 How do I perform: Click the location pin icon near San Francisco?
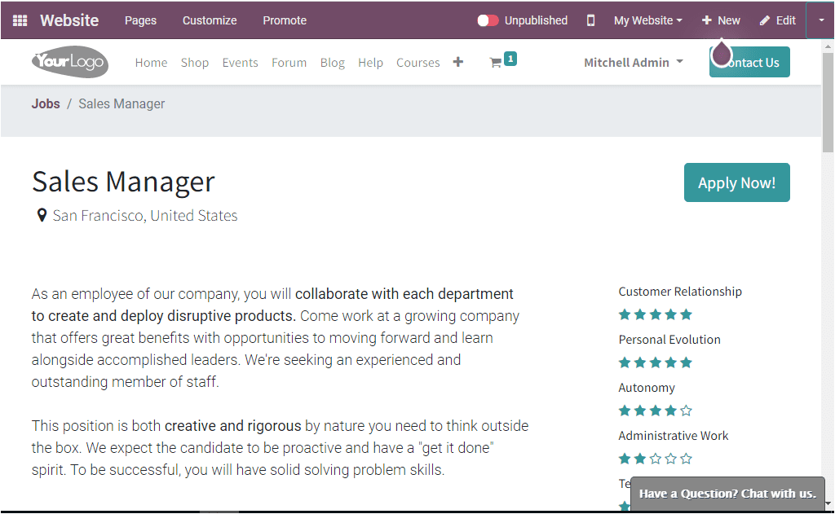tap(42, 216)
